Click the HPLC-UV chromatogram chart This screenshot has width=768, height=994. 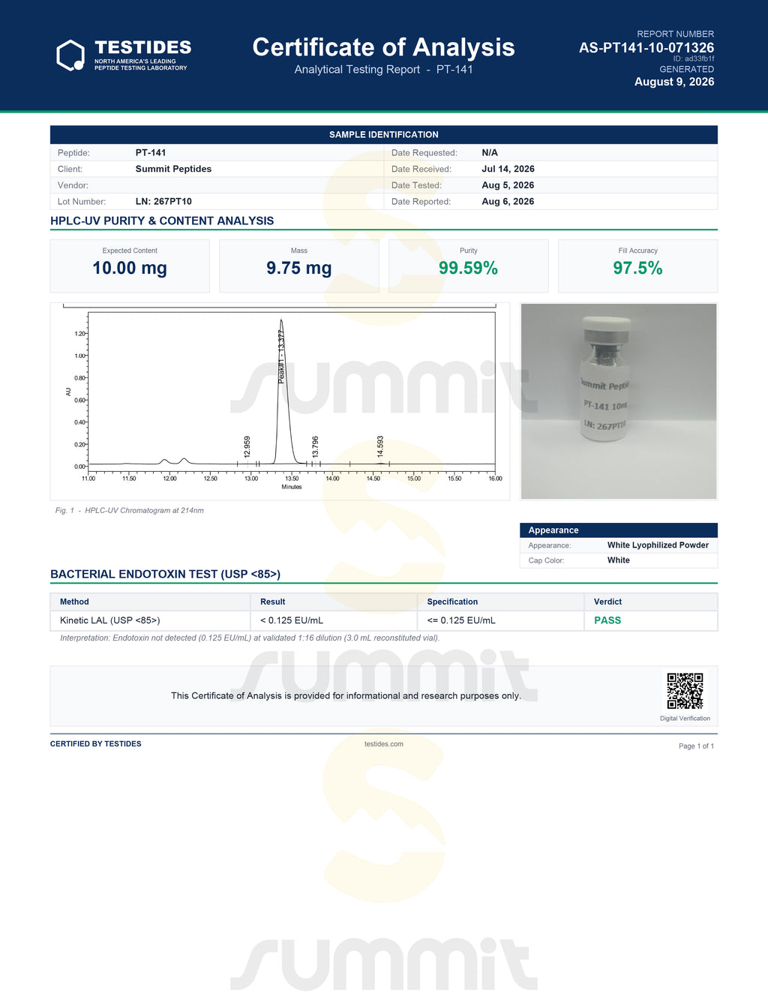[x=280, y=401]
